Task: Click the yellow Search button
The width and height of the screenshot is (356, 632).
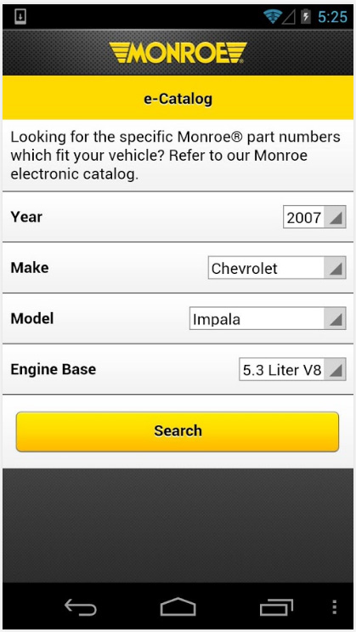Action: click(x=178, y=431)
